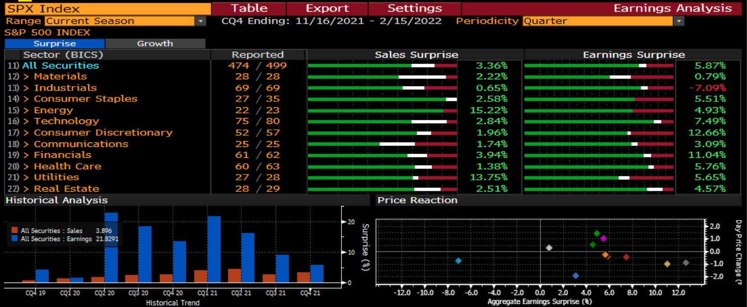Image resolution: width=747 pixels, height=307 pixels.
Task: Click the Utilities 13.75% sales value
Action: coord(489,178)
